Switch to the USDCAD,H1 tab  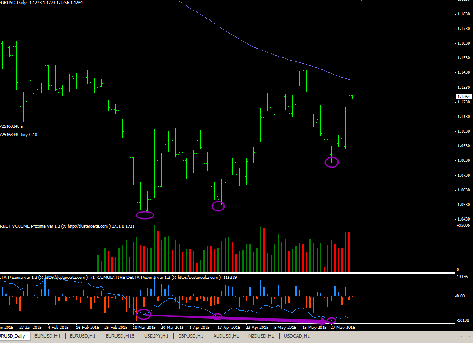pos(297,336)
